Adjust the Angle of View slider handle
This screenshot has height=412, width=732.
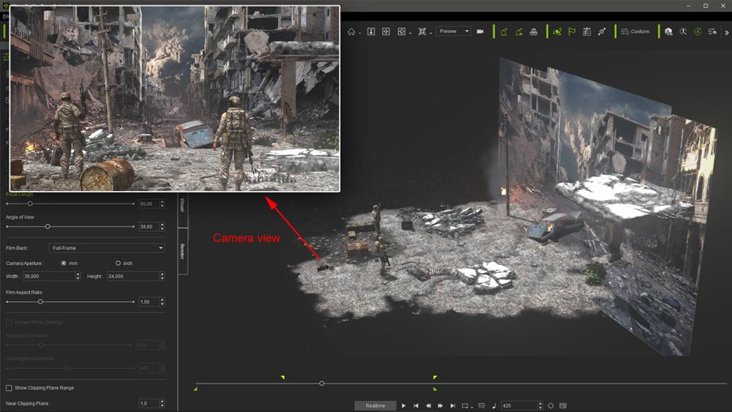tap(48, 226)
